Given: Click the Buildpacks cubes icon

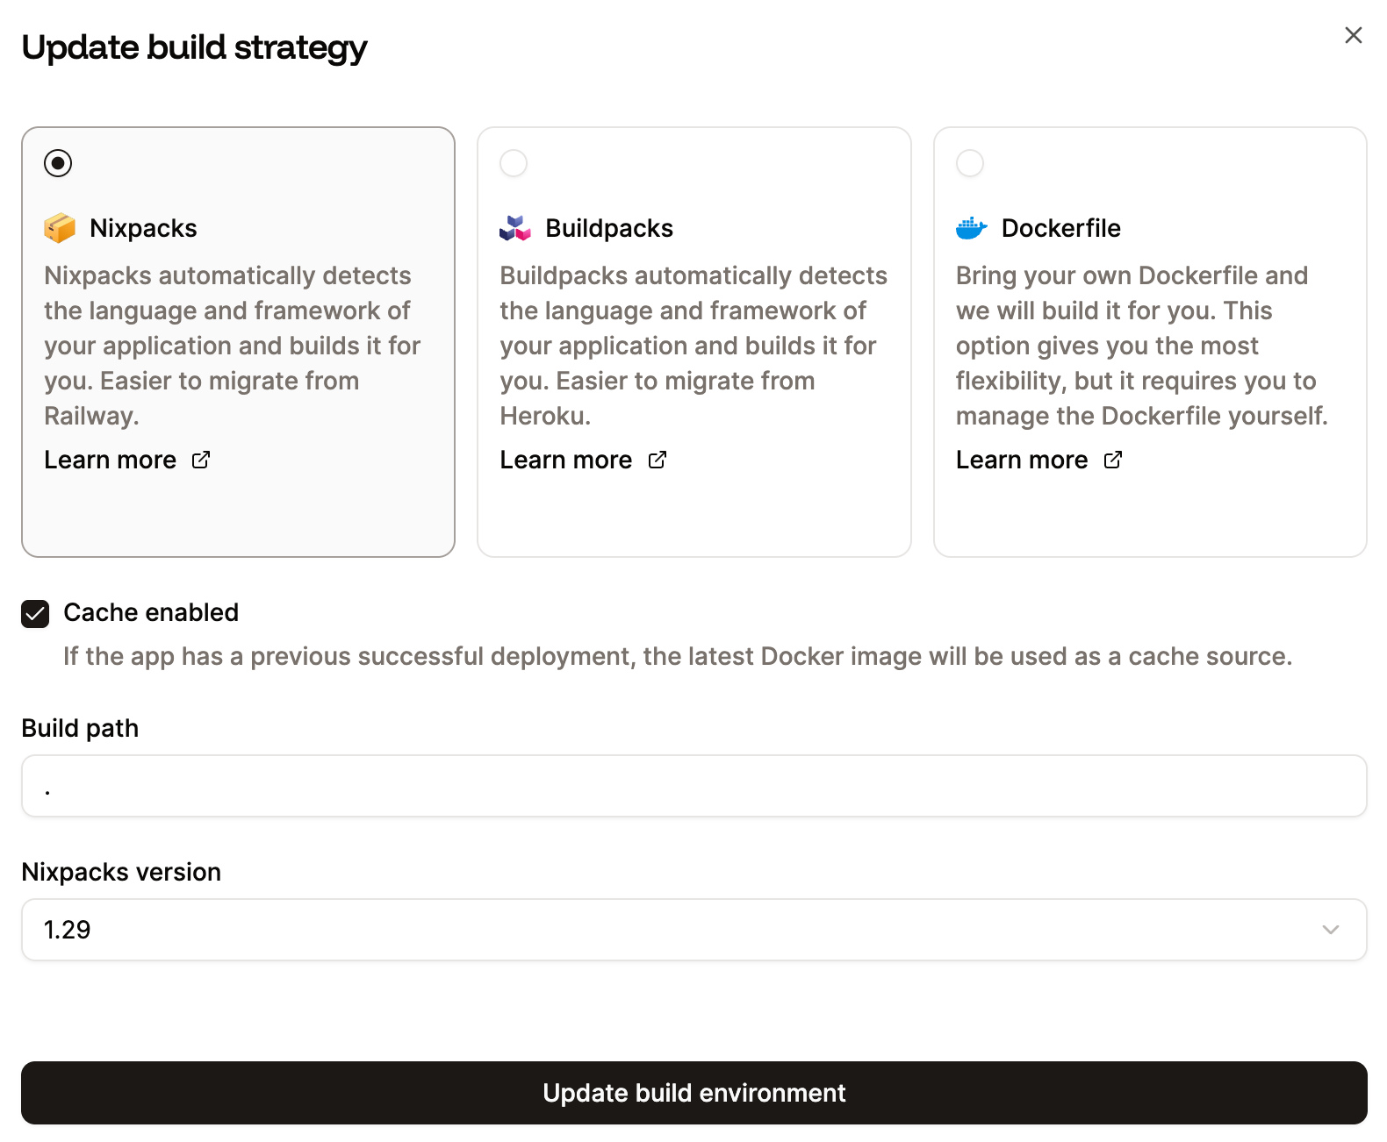Looking at the screenshot, I should (515, 228).
